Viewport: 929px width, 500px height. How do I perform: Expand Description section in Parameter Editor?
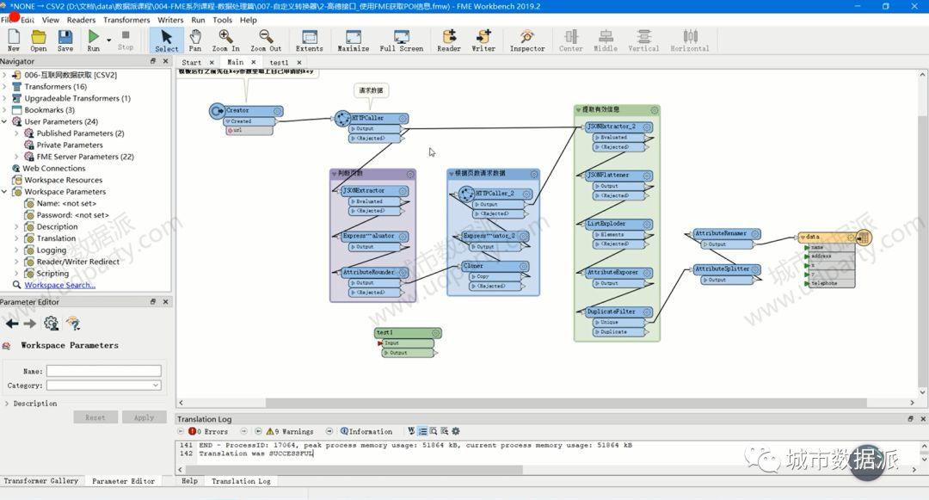(x=7, y=404)
